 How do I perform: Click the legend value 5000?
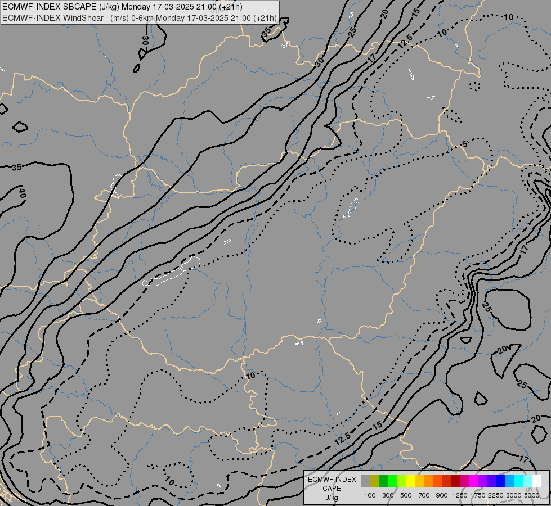click(x=532, y=495)
